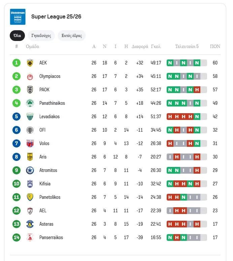Image resolution: width=233 pixels, height=261 pixels.
Task: Click the ΠΟΝ column header
Action: click(215, 47)
